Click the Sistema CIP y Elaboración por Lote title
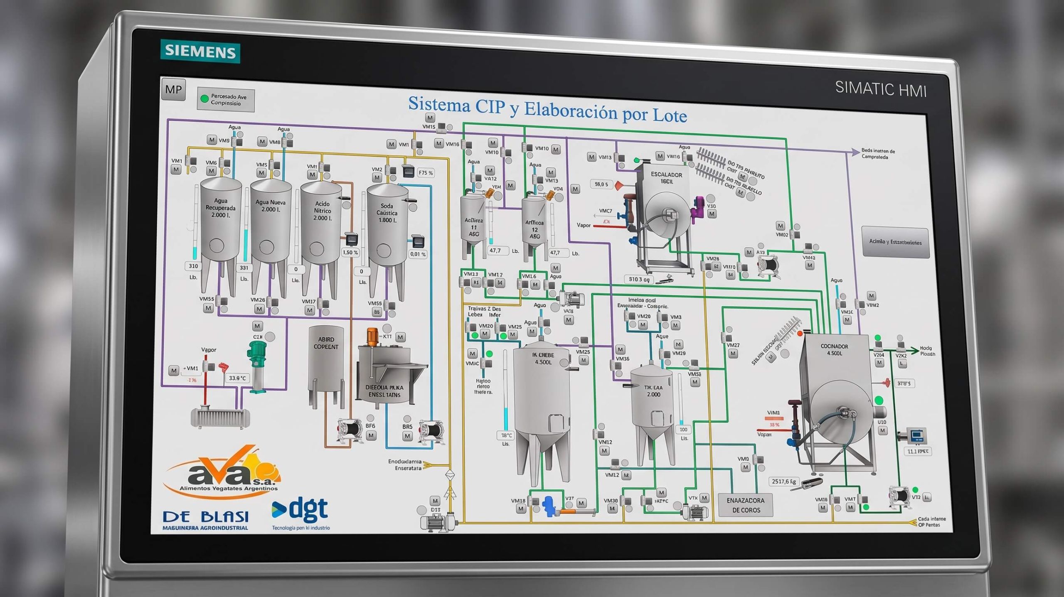 point(547,109)
